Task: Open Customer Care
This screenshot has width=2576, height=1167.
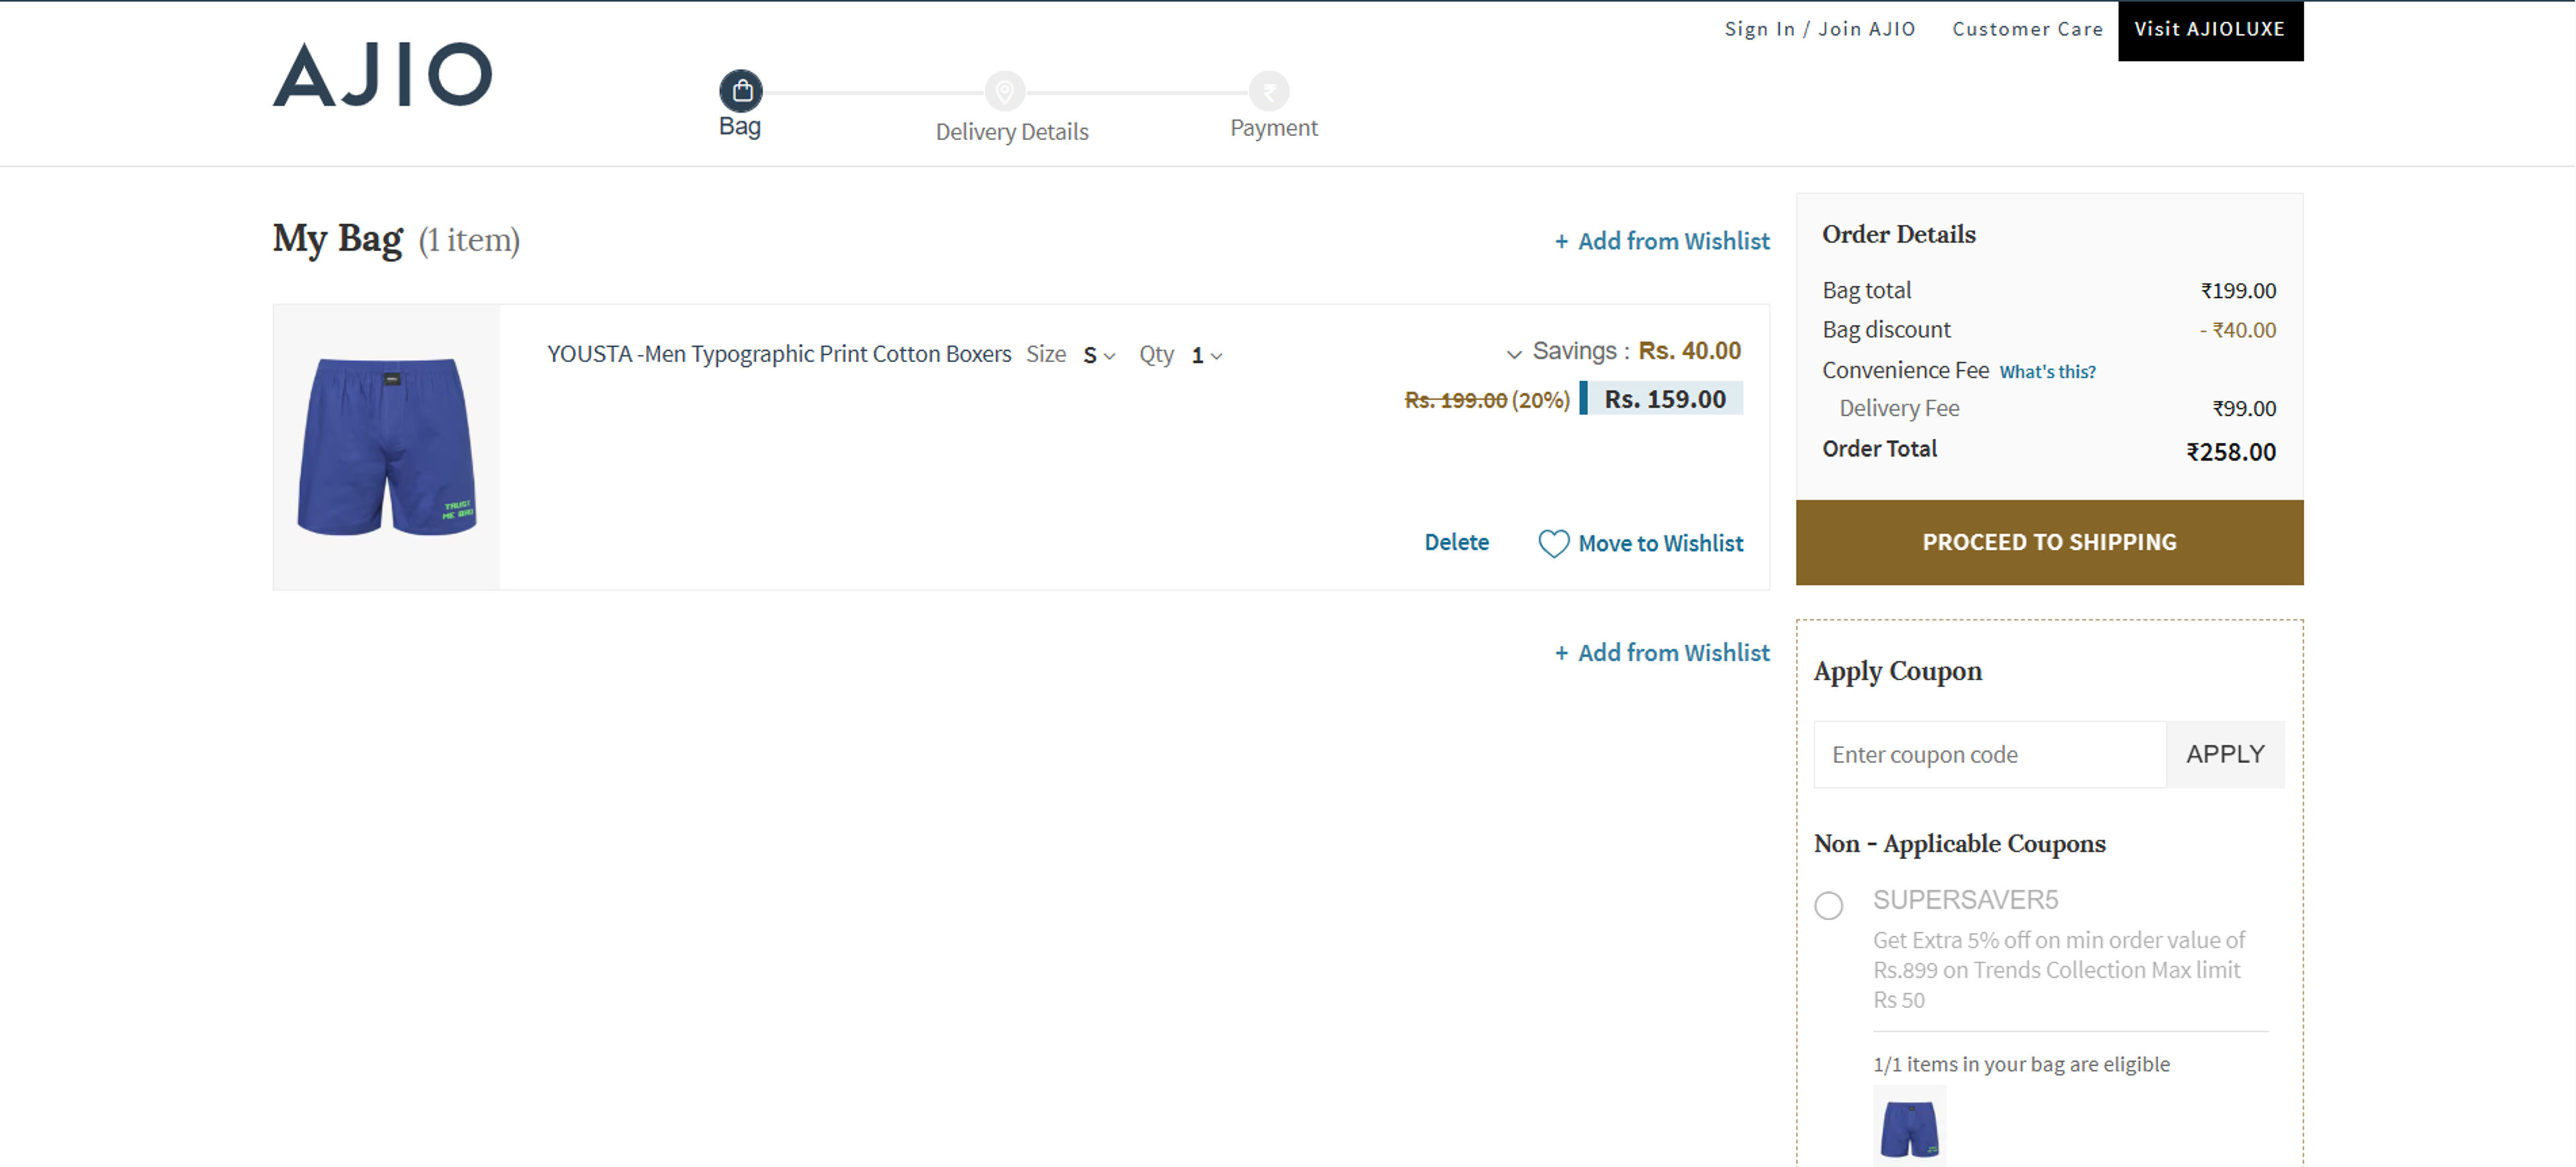Action: 2027,29
